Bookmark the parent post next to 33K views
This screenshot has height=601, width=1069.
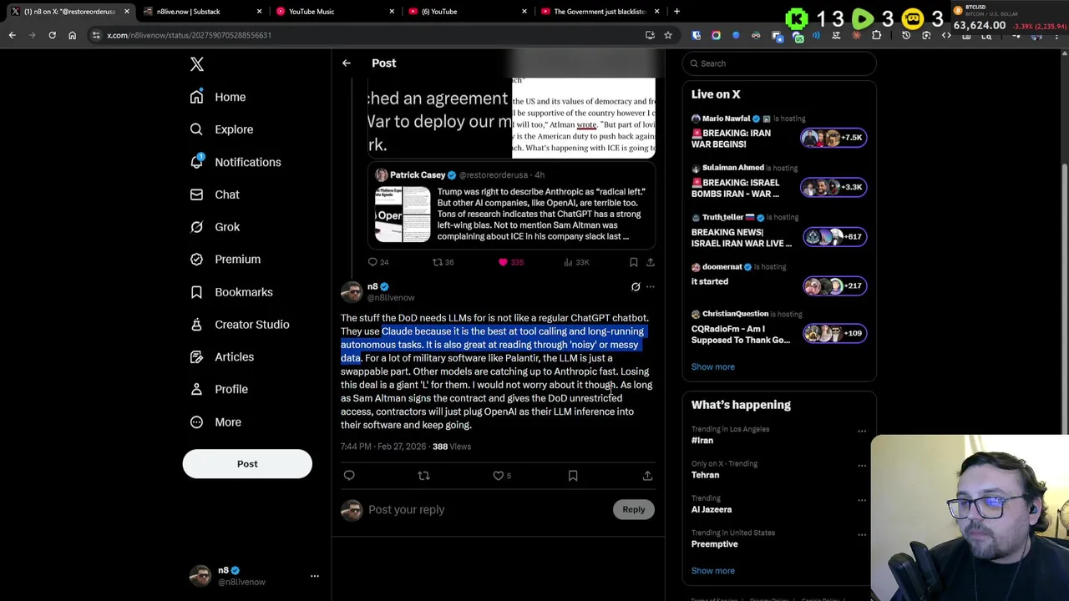point(633,262)
